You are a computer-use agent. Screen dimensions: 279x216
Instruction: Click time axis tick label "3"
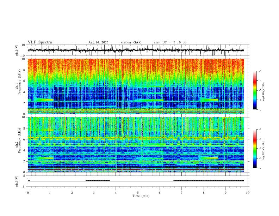94,193
